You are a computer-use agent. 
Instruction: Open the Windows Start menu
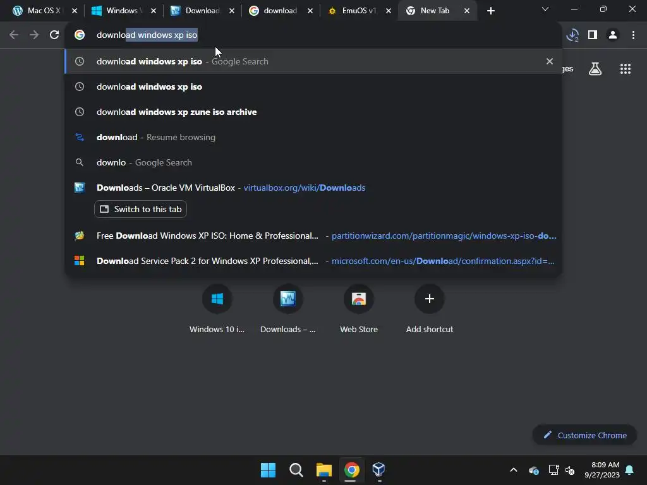point(268,470)
